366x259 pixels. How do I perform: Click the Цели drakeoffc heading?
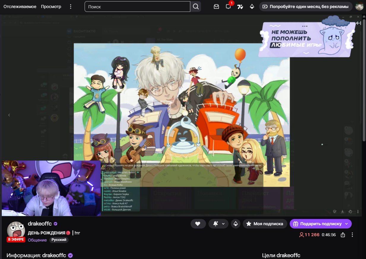(x=281, y=255)
